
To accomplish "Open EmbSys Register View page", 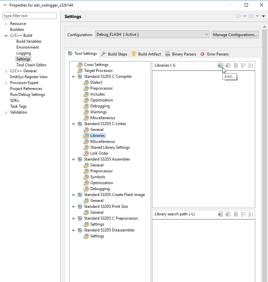I will (29, 77).
